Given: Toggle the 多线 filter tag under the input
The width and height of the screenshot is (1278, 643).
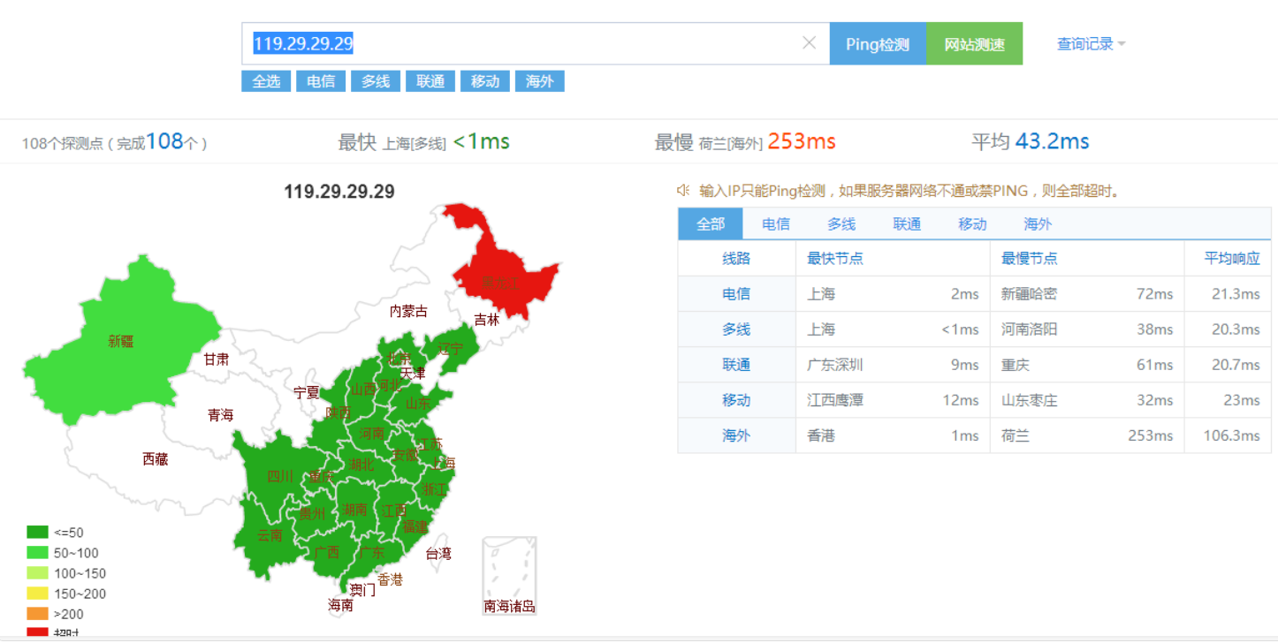Looking at the screenshot, I should (x=376, y=81).
